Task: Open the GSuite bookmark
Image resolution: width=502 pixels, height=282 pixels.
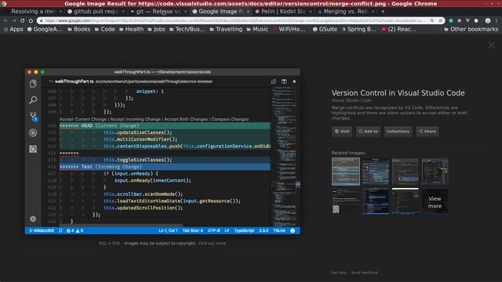Action: (325, 29)
